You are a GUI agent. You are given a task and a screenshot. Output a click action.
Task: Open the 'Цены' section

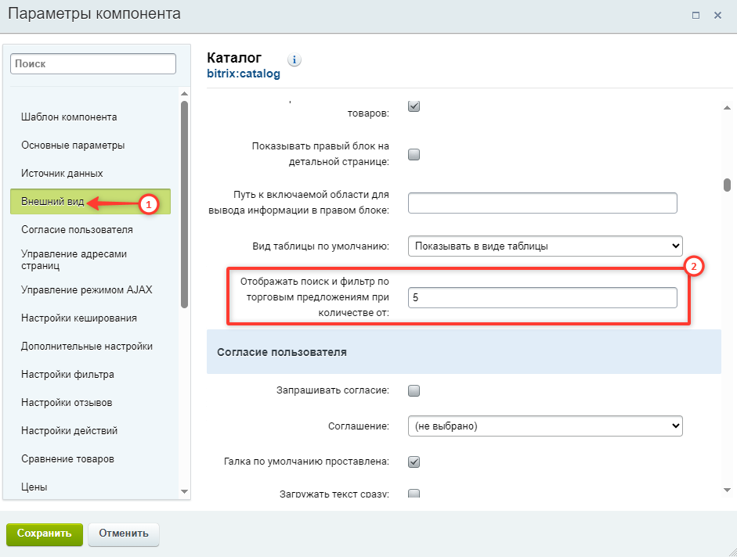click(34, 487)
